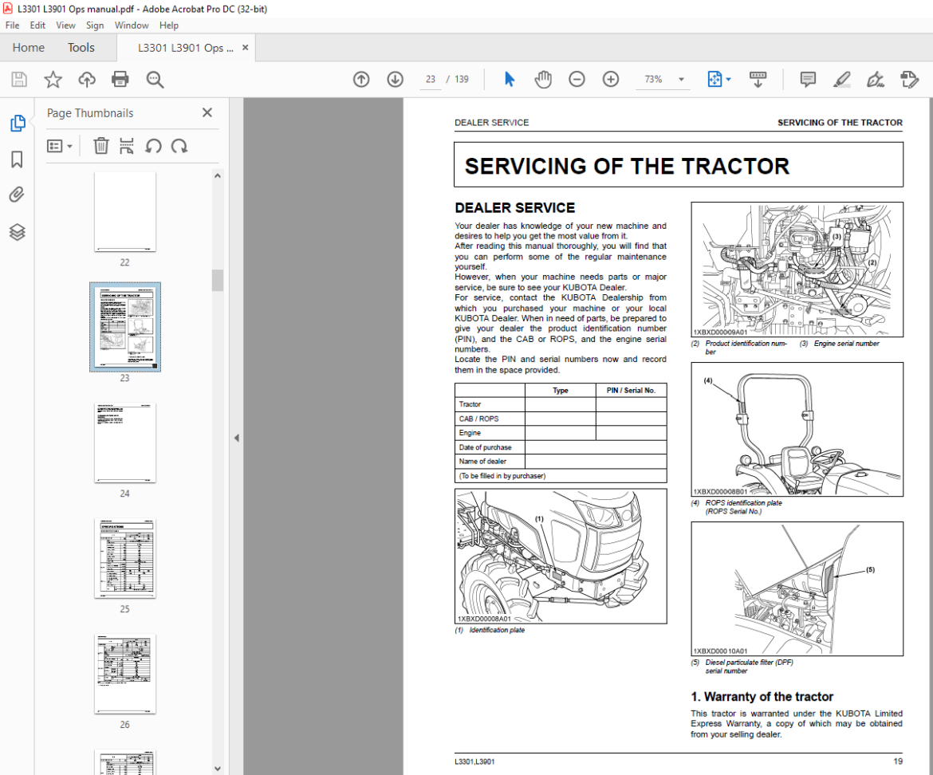This screenshot has height=775, width=933.
Task: Enable scrolling mode icon
Action: 758,79
